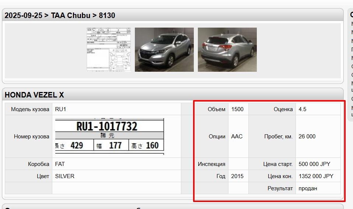The width and height of the screenshot is (353, 209).
Task: Select the 'Оценка' label
Action: (283, 109)
